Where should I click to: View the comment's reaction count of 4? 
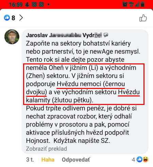(133, 160)
